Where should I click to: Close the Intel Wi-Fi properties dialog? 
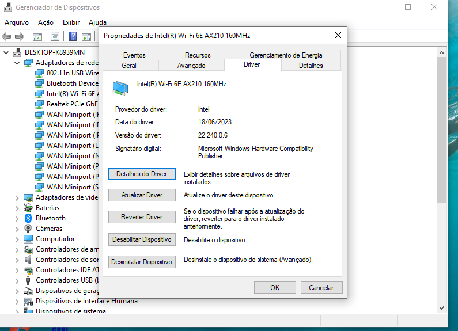[338, 35]
